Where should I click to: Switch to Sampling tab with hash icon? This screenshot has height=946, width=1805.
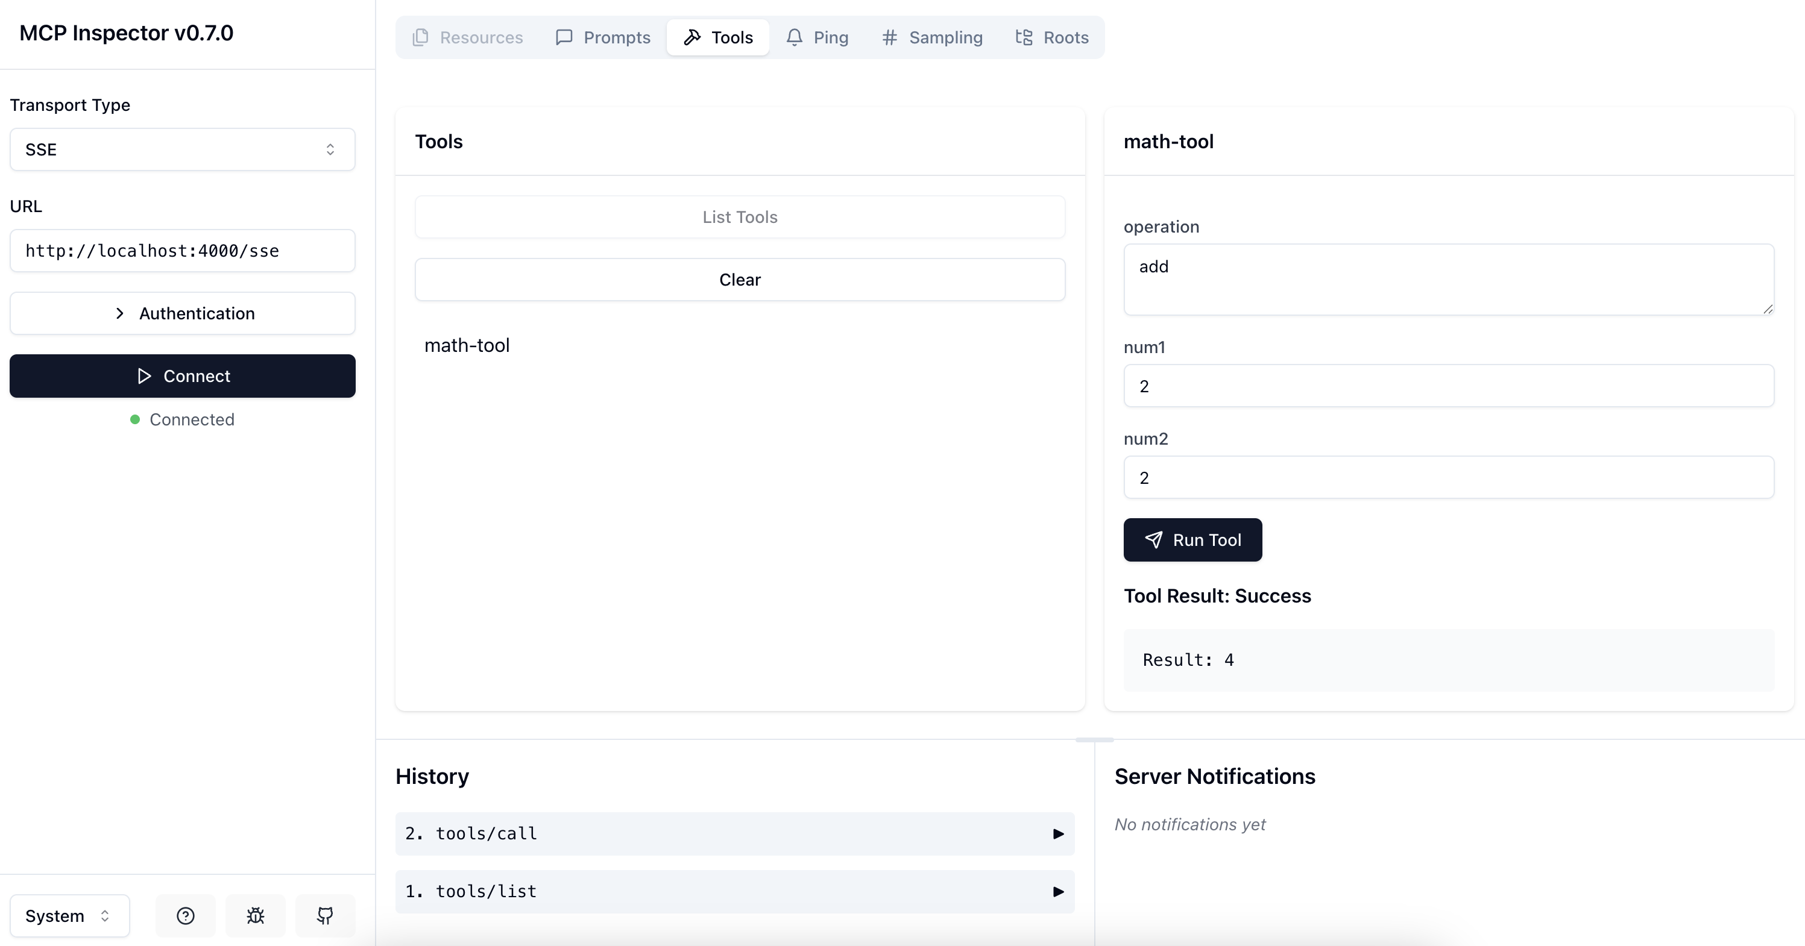pos(932,37)
